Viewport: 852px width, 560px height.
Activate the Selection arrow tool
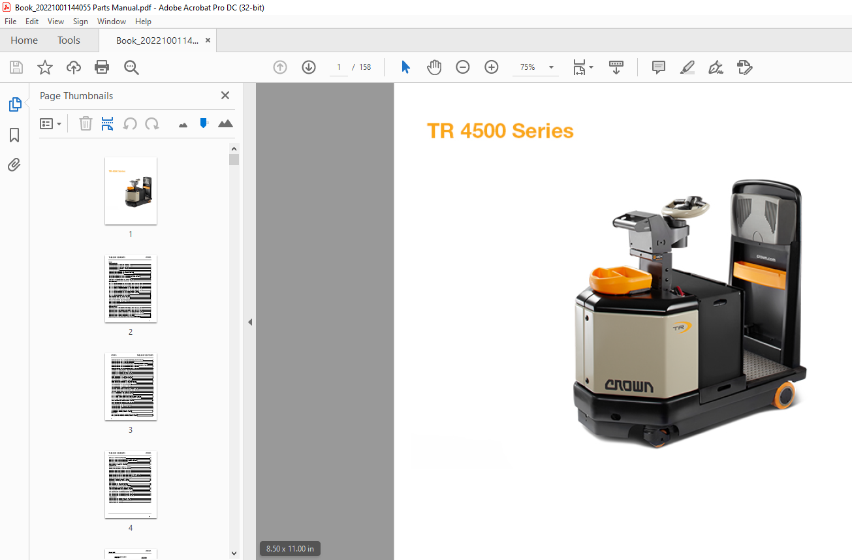click(x=405, y=67)
